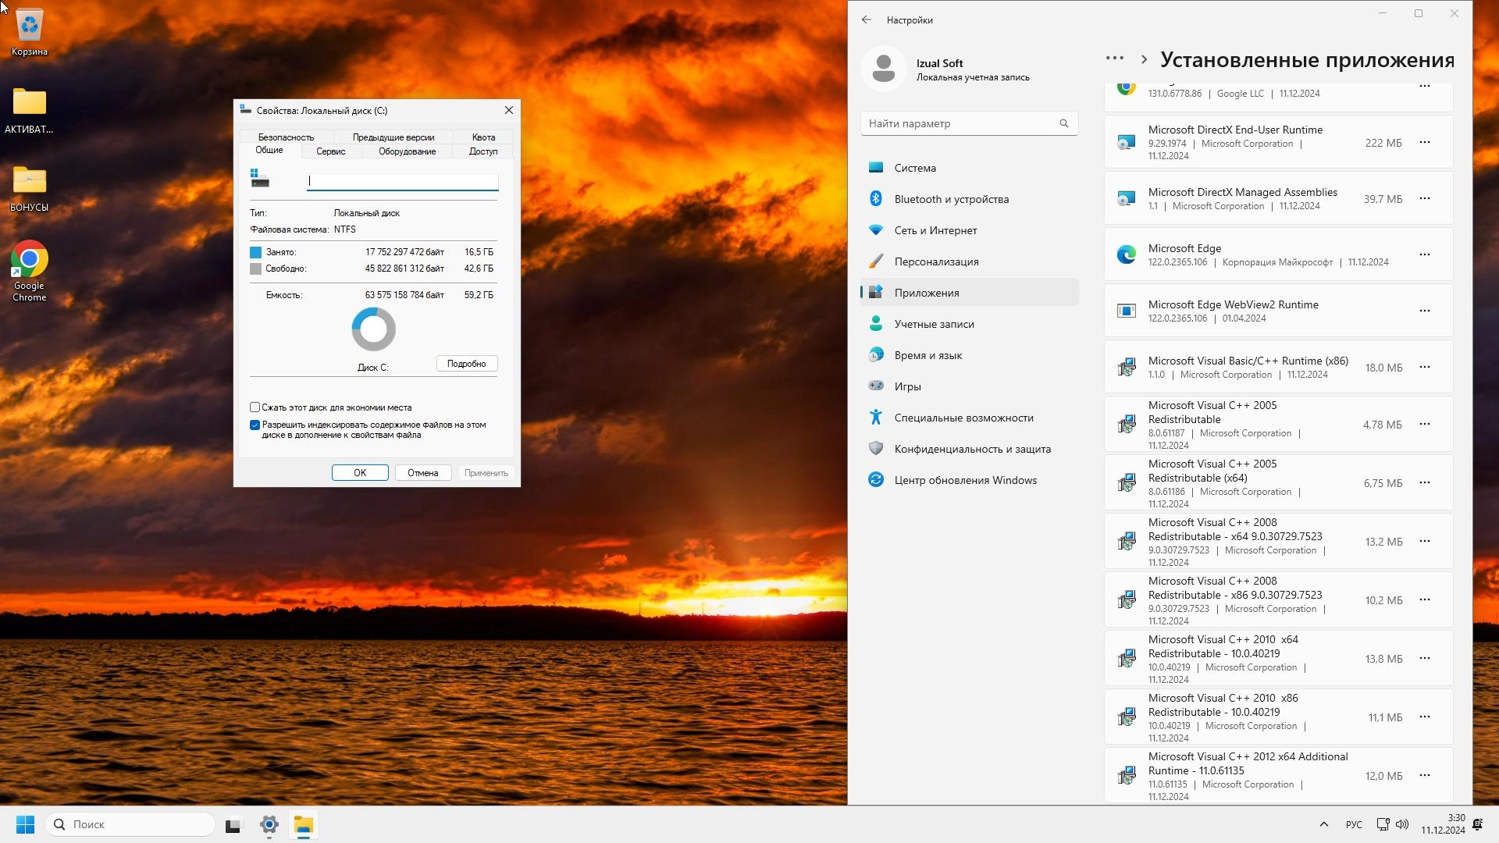The image size is (1499, 843).
Task: Open more options for Microsoft Edge
Action: coord(1424,254)
